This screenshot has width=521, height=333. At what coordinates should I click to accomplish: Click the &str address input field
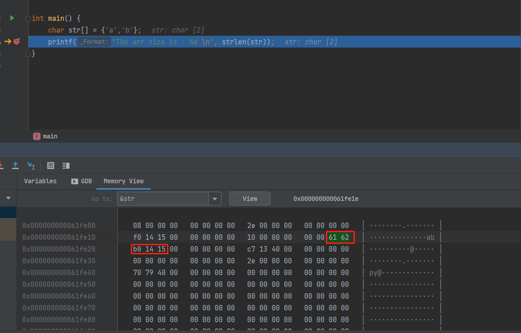click(x=163, y=199)
